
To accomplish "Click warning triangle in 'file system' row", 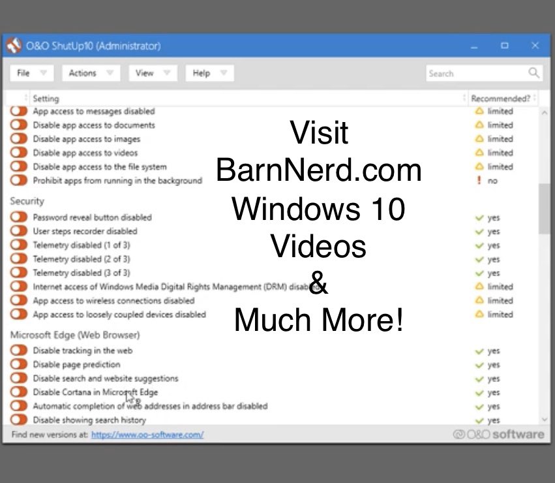I will click(x=479, y=166).
